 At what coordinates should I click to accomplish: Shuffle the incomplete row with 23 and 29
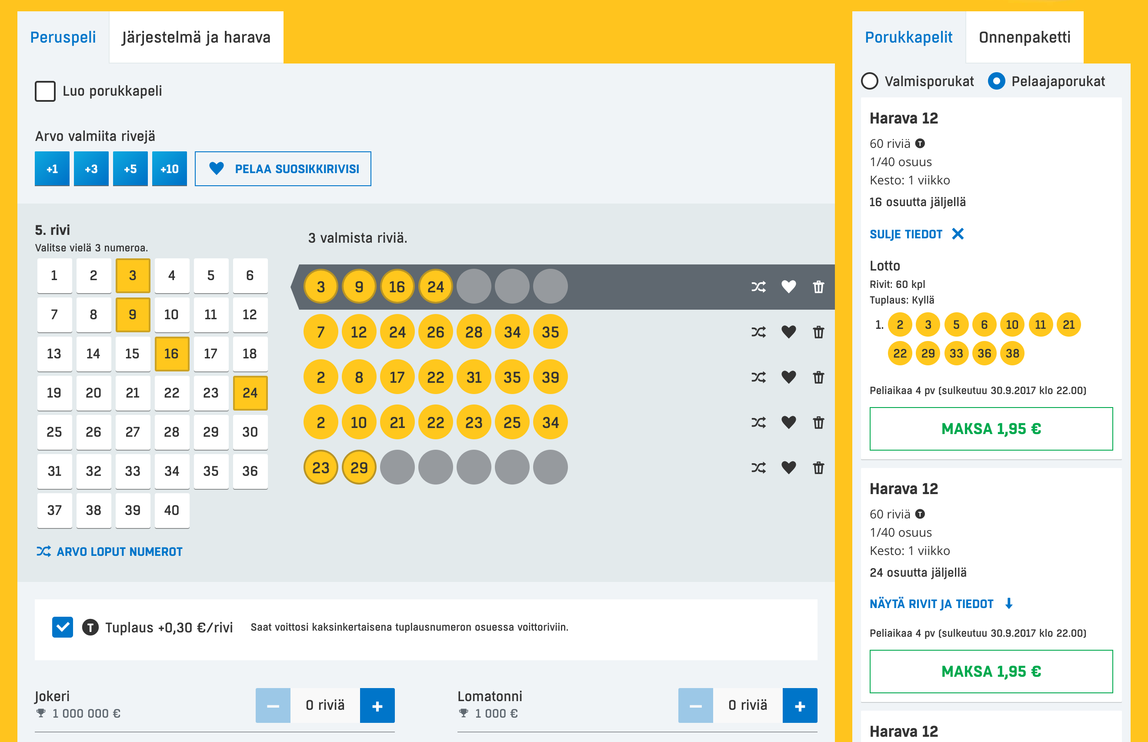[758, 468]
